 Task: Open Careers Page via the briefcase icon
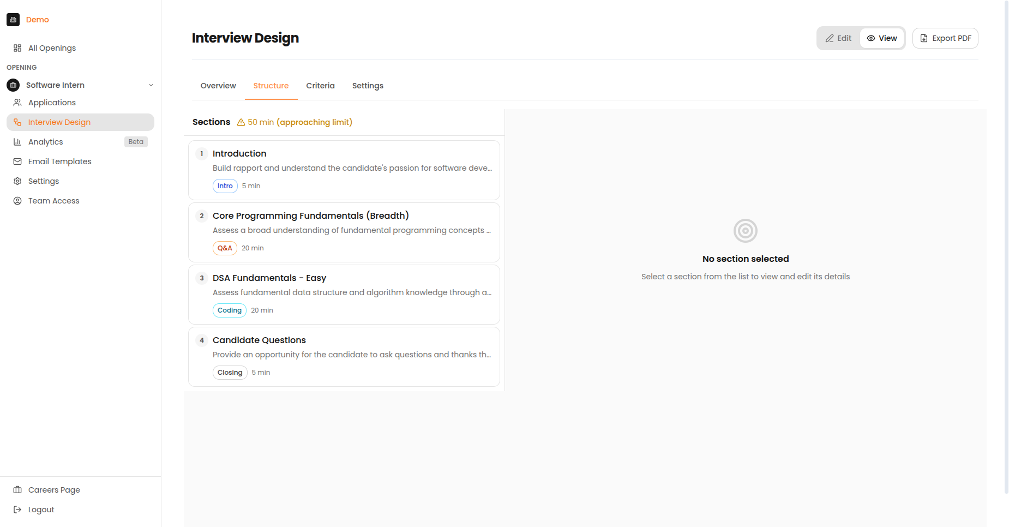(18, 490)
